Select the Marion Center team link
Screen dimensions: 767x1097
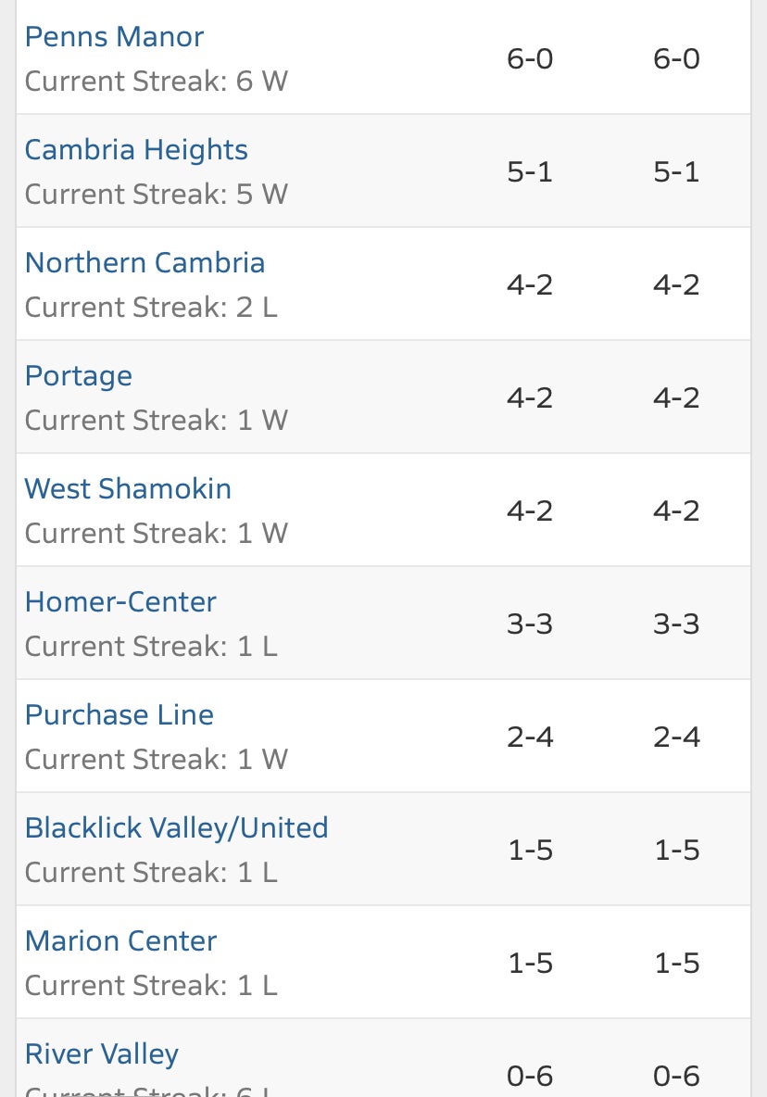[120, 941]
